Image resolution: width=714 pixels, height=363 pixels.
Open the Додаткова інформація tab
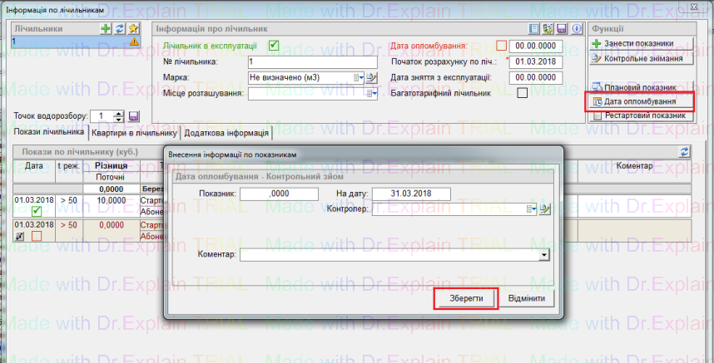pyautogui.click(x=226, y=132)
